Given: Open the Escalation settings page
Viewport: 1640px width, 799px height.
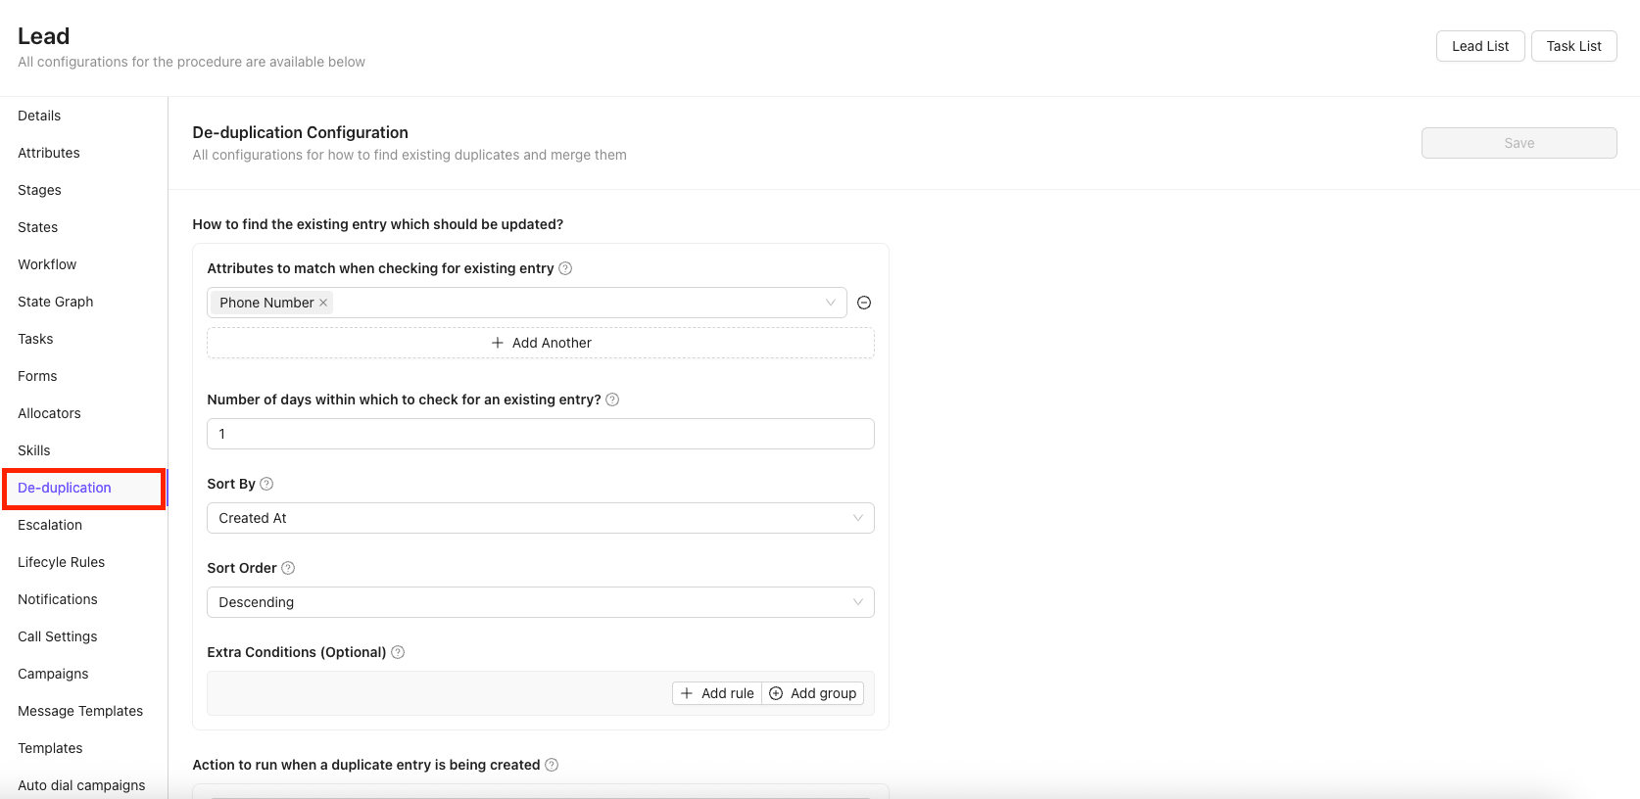Looking at the screenshot, I should point(50,525).
